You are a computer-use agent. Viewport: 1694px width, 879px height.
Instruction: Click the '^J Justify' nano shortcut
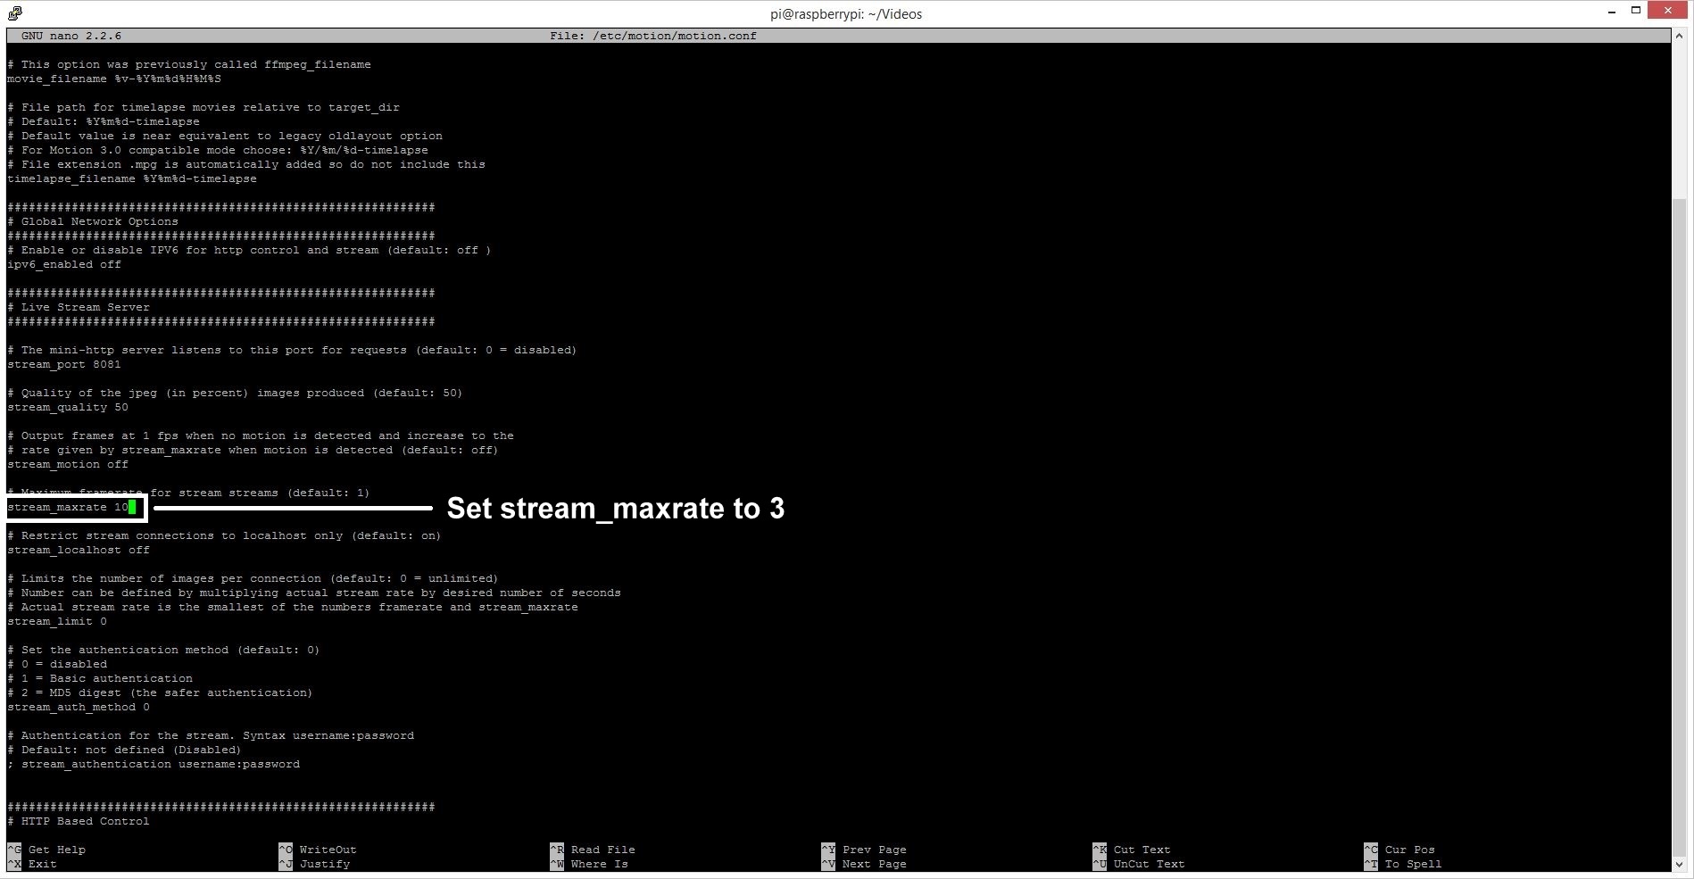(314, 864)
